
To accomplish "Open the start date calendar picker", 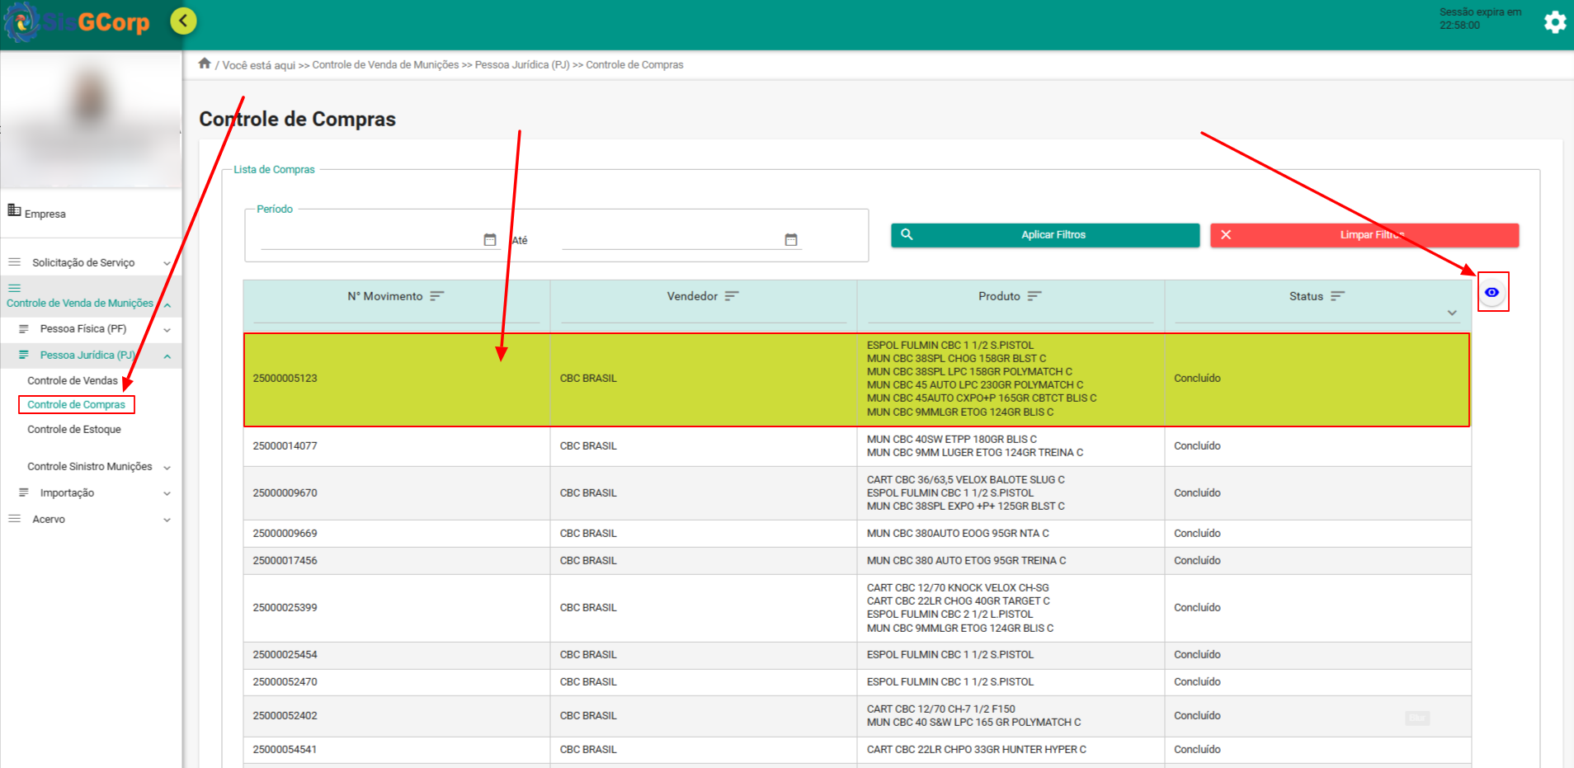I will (x=490, y=240).
